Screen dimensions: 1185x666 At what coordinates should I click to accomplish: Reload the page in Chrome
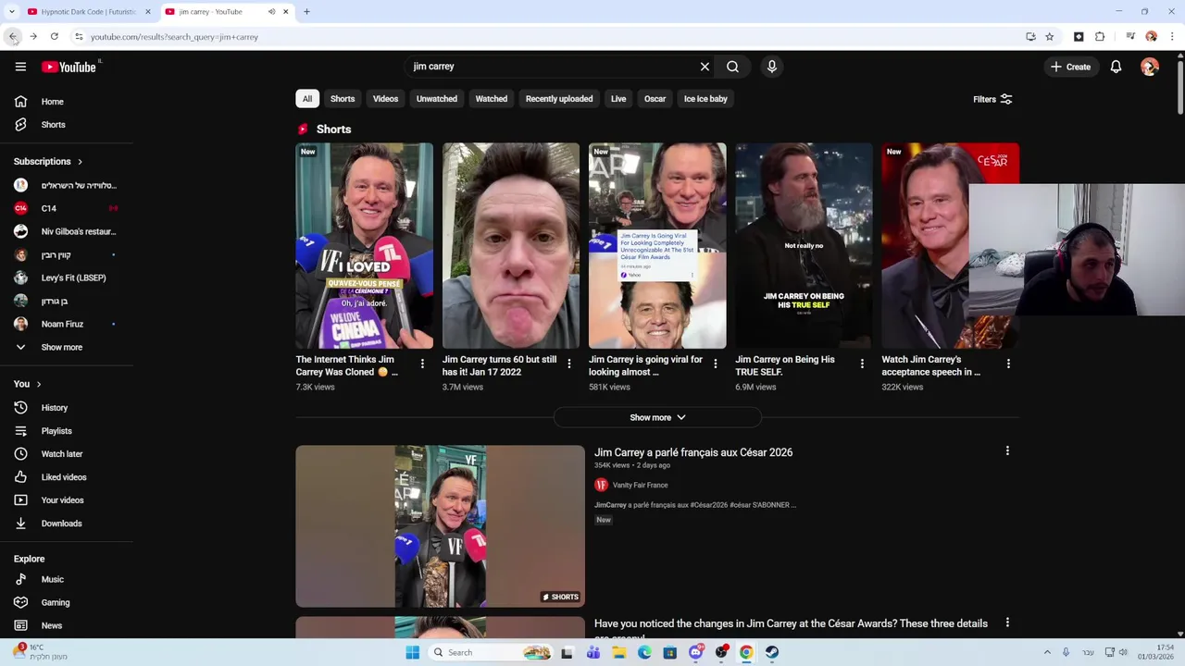tap(54, 37)
